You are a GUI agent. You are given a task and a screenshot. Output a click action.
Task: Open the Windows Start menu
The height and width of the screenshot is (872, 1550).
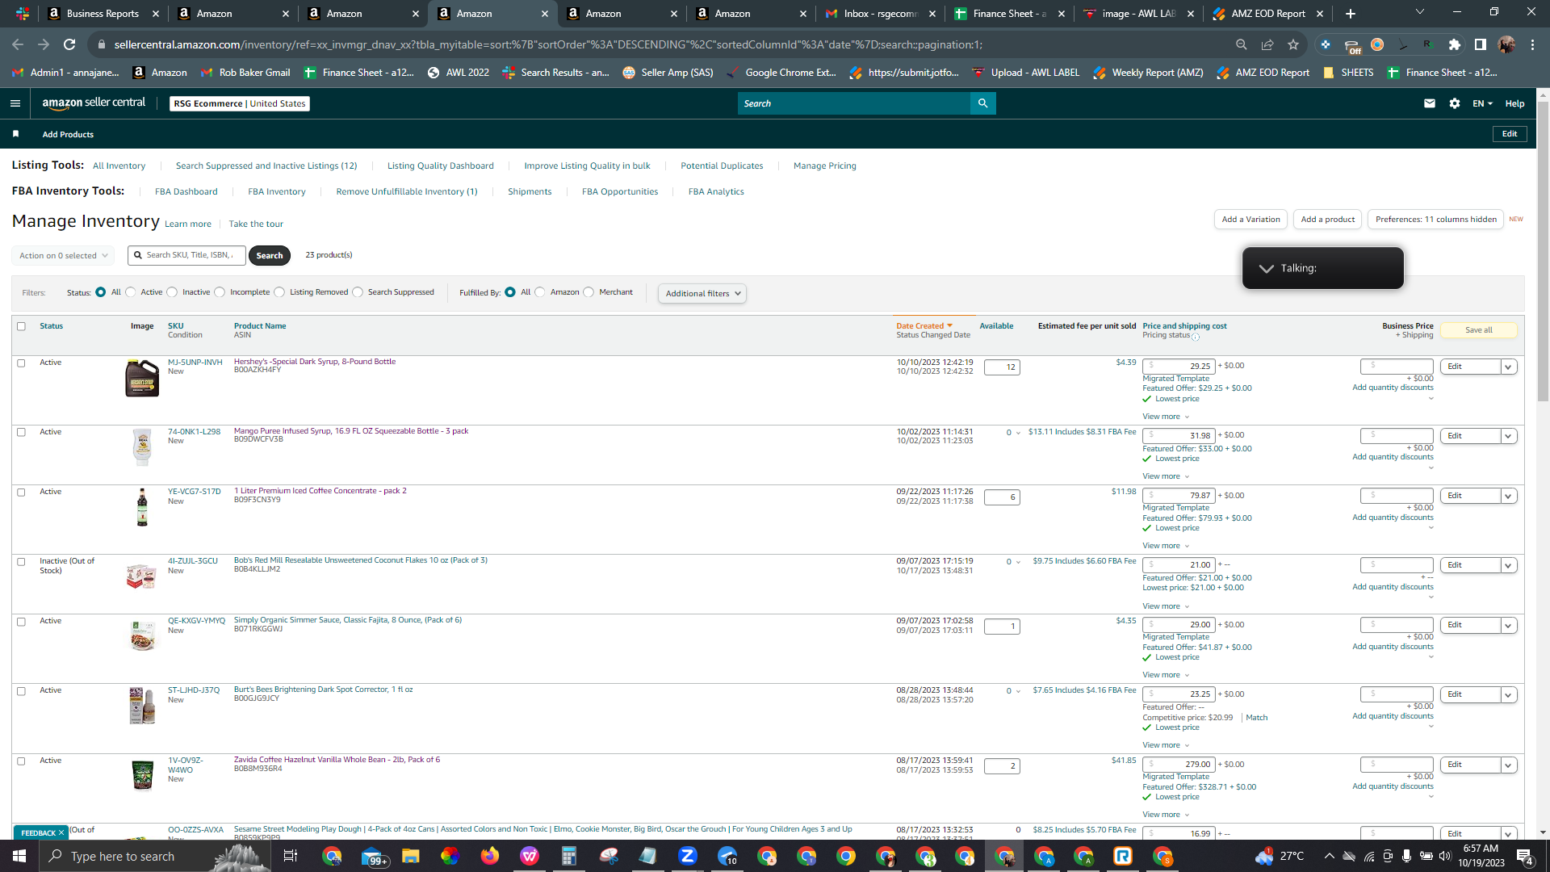[19, 856]
